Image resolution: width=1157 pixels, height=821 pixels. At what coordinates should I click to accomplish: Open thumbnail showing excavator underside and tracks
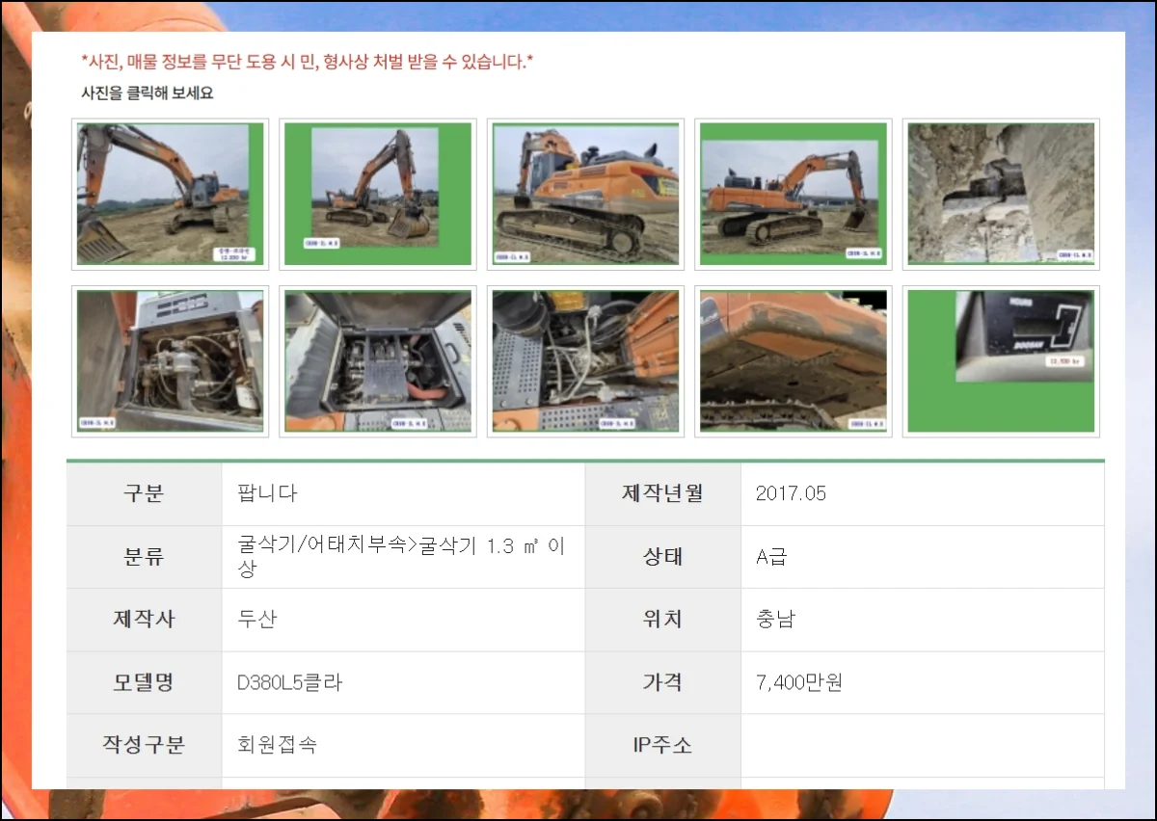(x=794, y=361)
